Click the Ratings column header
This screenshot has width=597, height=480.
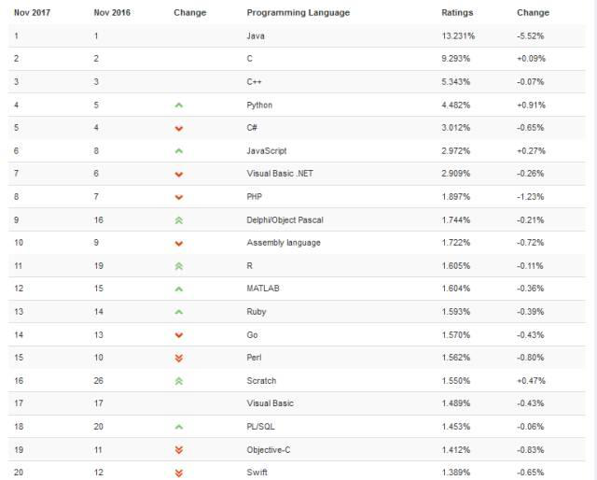[x=457, y=13]
